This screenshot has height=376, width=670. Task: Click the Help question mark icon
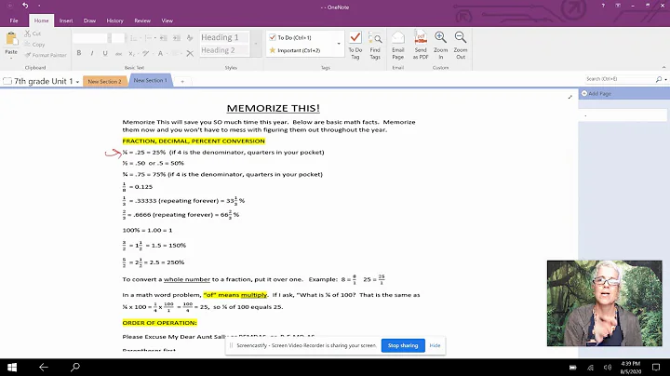tap(603, 6)
